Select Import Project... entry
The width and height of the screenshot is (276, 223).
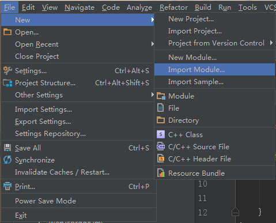click(x=214, y=31)
